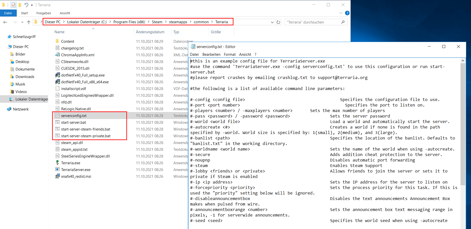471x229 pixels.
Task: Sort by Änderungsdatum column header
Action: (x=150, y=32)
